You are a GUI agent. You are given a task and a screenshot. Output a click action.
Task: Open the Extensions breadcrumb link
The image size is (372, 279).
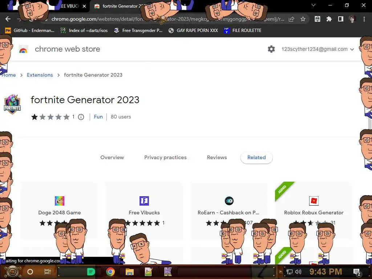tap(40, 75)
